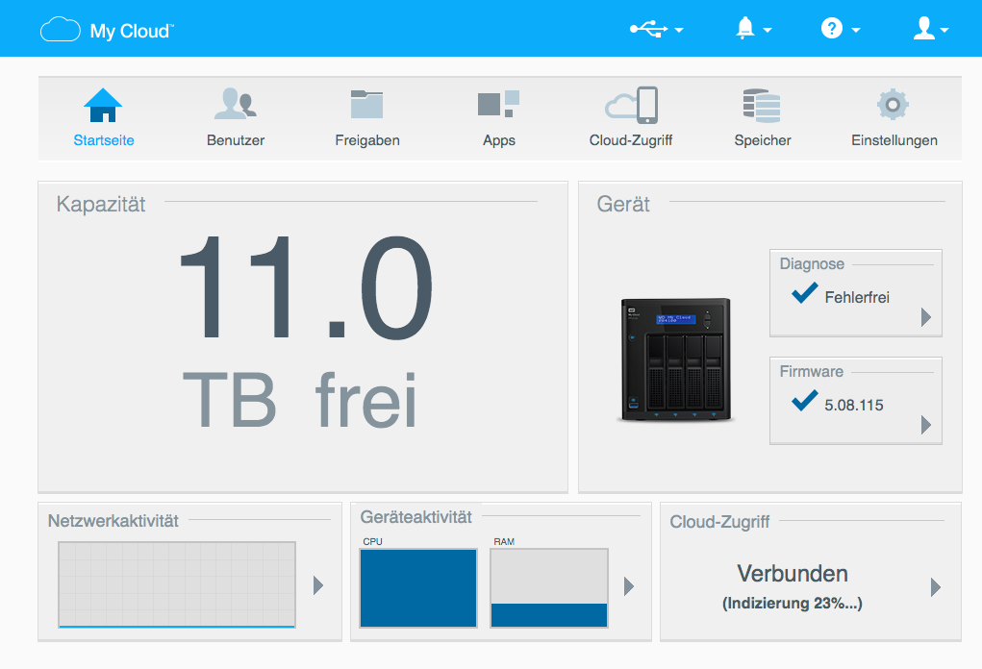Select the Speicher tab label
This screenshot has height=669, width=982.
tap(763, 140)
